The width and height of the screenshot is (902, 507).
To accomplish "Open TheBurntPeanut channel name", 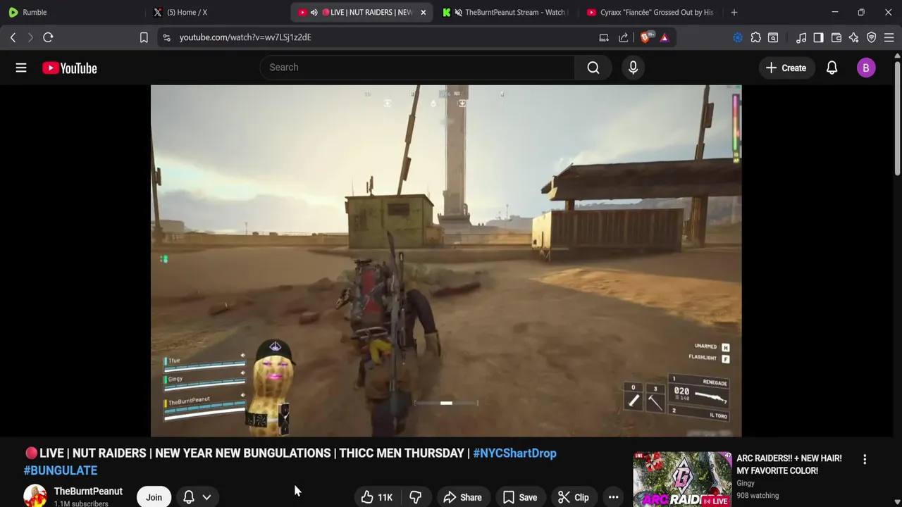I will [88, 492].
